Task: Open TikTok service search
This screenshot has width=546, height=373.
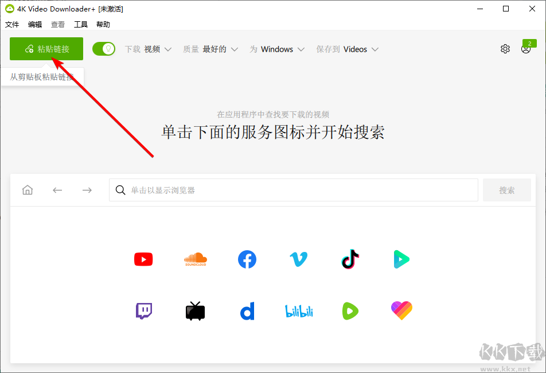Action: pyautogui.click(x=350, y=259)
